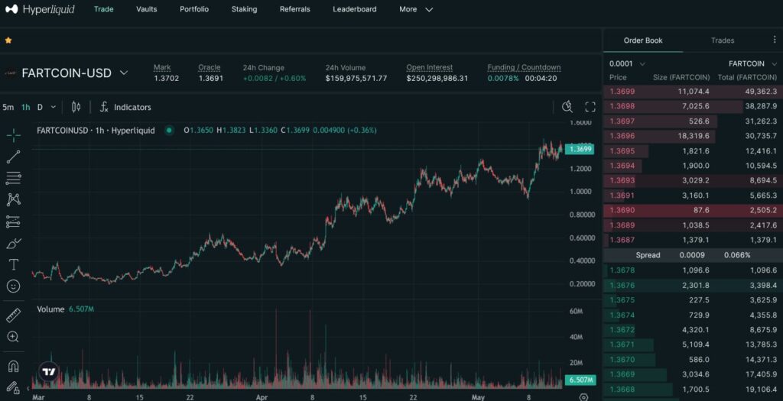This screenshot has height=401, width=783.
Task: Click the yellow favorites star icon
Action: click(x=8, y=40)
